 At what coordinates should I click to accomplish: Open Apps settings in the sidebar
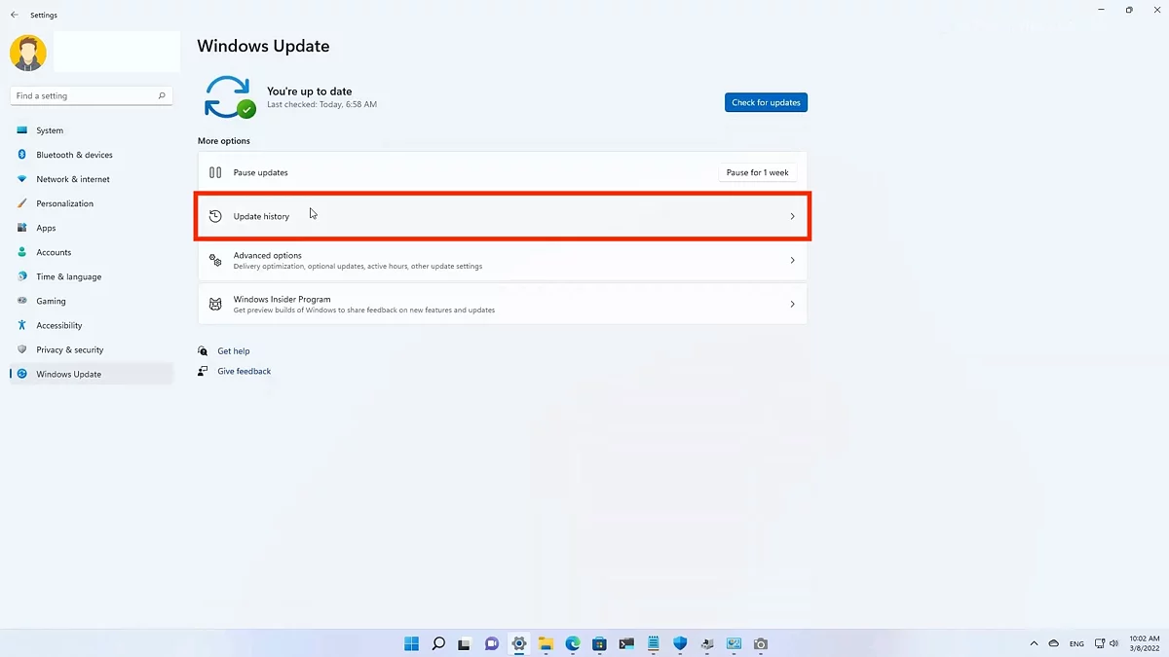coord(92,228)
